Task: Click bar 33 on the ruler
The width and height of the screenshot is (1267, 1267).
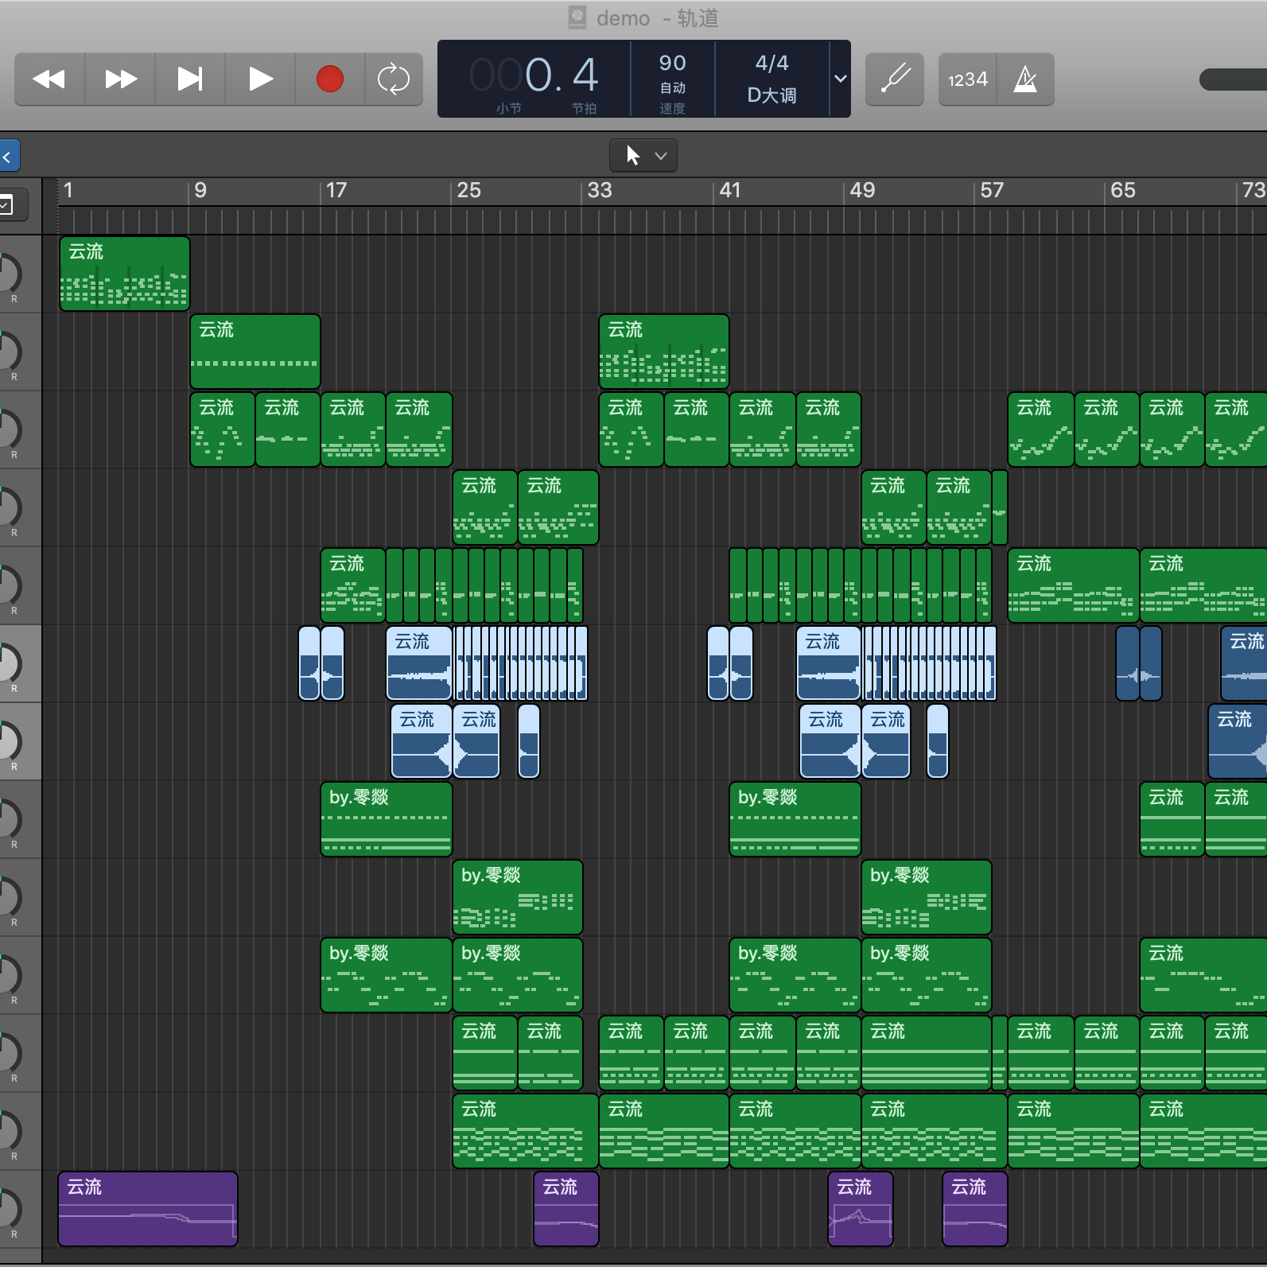Action: (599, 190)
